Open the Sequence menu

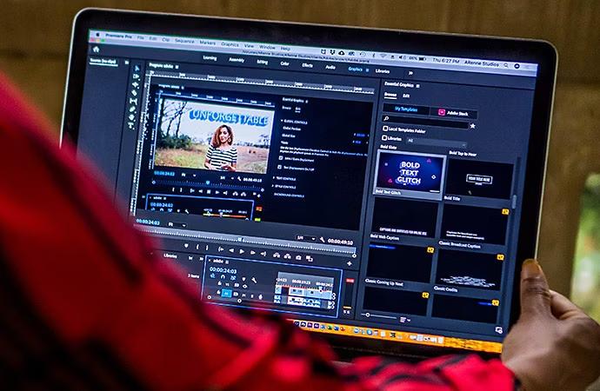point(184,41)
